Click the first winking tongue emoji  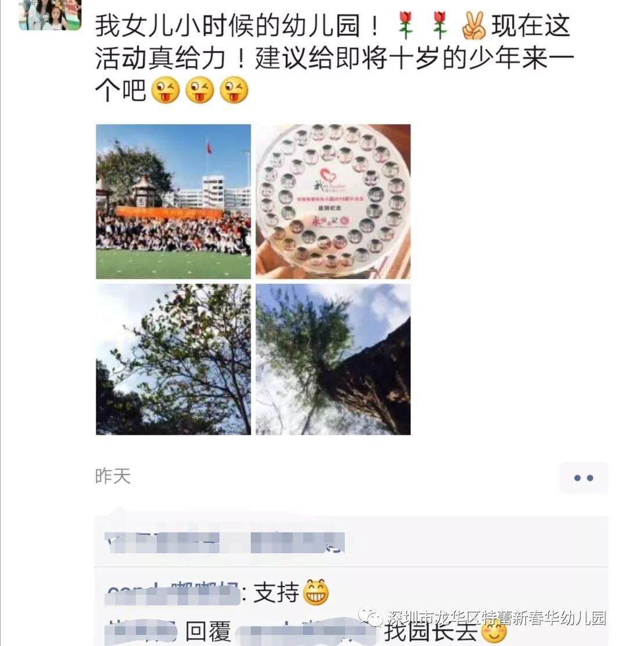coord(165,90)
